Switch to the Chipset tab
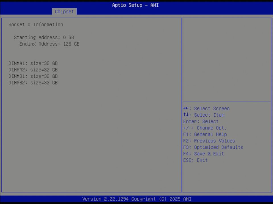This screenshot has width=273, height=204. point(64,12)
